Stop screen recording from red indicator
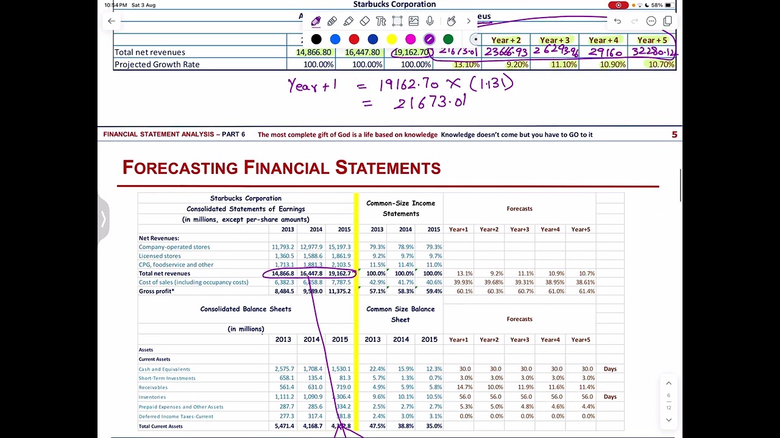The height and width of the screenshot is (438, 780). 618,5
